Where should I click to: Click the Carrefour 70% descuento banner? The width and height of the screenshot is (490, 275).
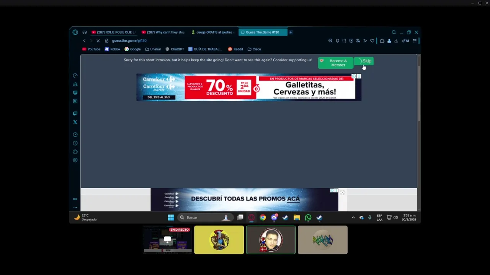(x=249, y=87)
